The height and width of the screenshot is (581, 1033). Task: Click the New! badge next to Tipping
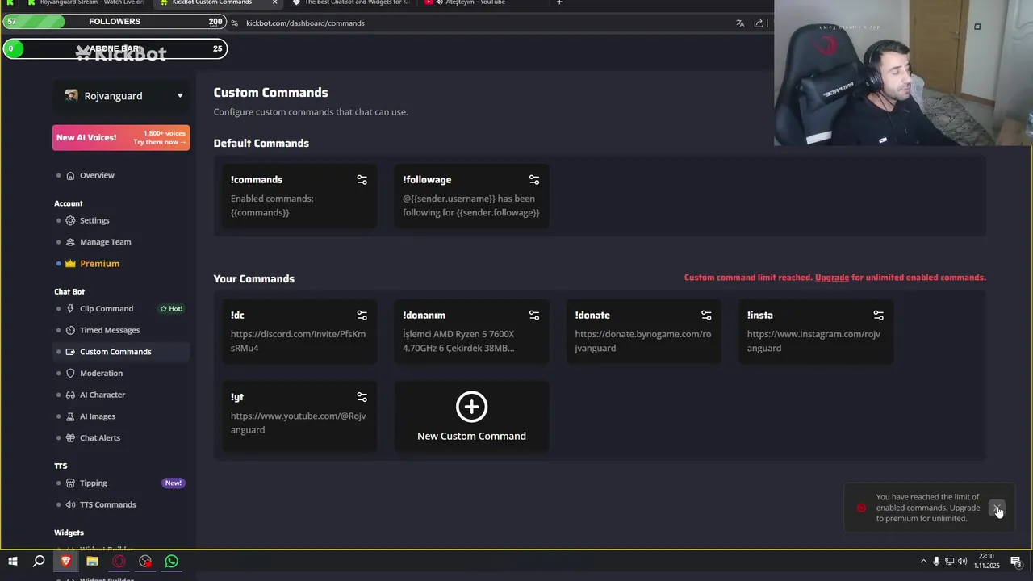[x=173, y=483]
